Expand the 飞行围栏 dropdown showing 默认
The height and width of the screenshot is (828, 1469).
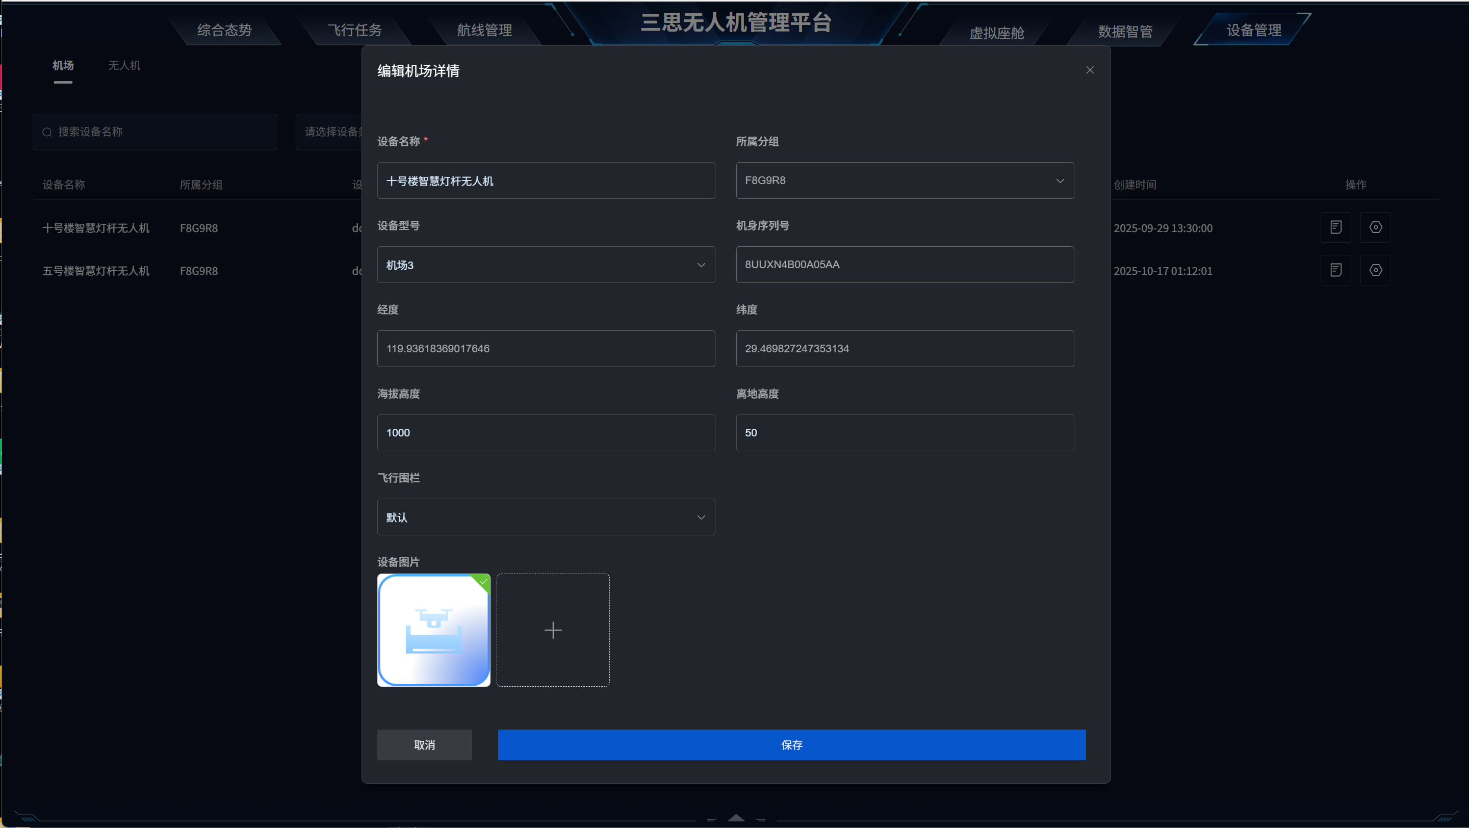click(x=545, y=517)
